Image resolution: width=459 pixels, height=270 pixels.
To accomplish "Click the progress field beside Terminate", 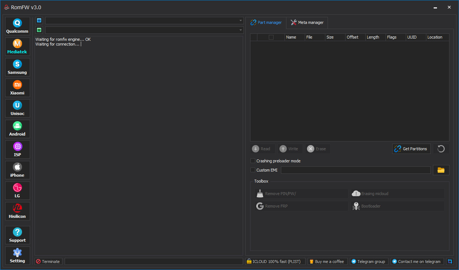I will 154,262.
